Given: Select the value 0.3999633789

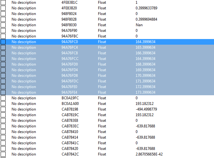Looking at the screenshot, I should pyautogui.click(x=146, y=8).
